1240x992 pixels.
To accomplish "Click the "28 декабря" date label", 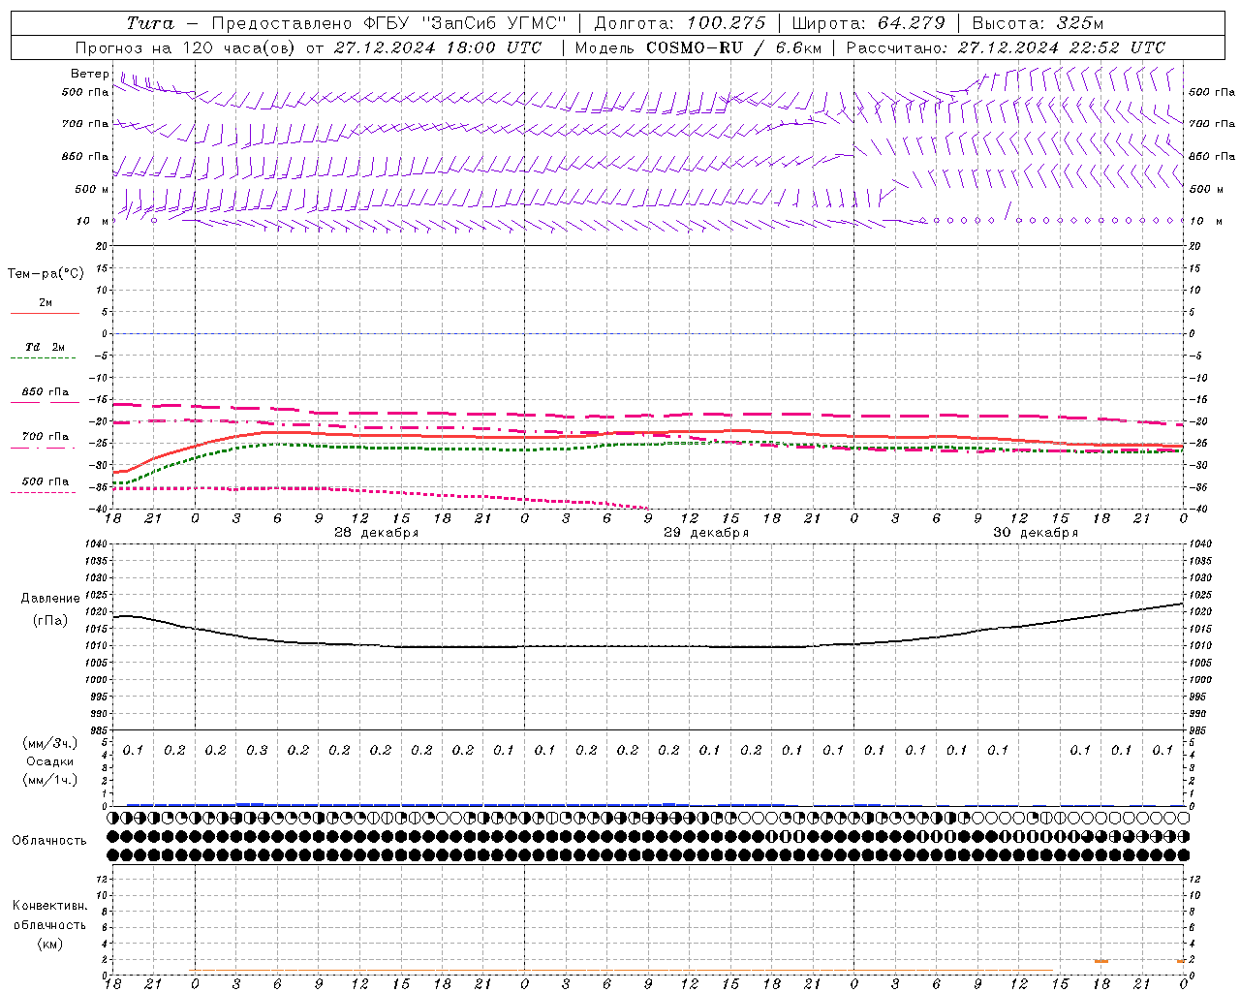I will pyautogui.click(x=376, y=533).
